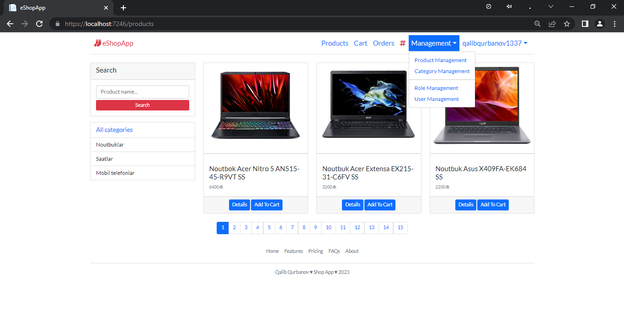The image size is (624, 325).
Task: Share this page via share icon
Action: click(x=552, y=24)
